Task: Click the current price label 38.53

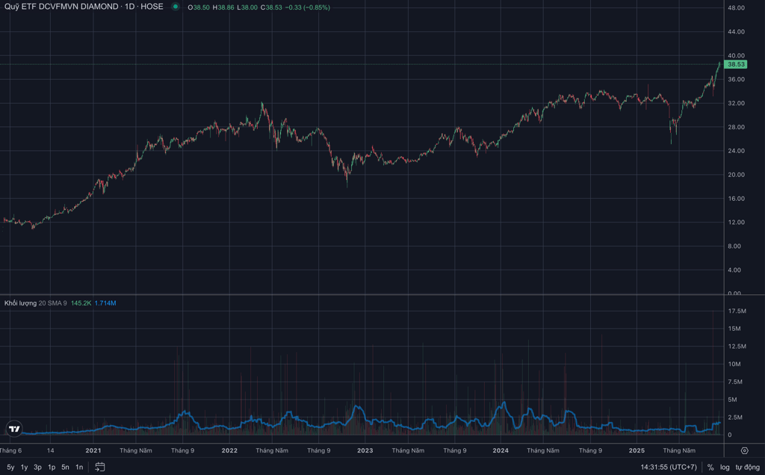Action: point(736,64)
